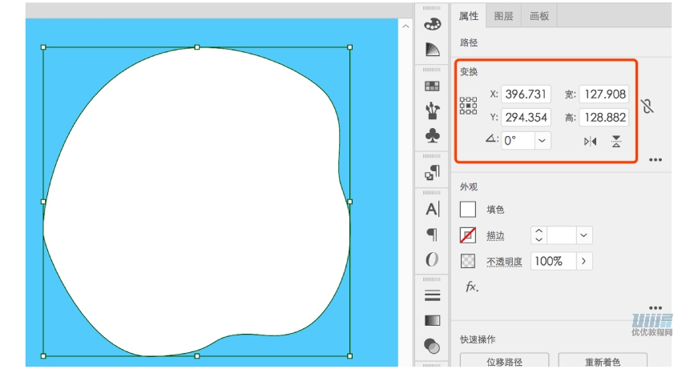
Task: Click the X position field 396.731
Action: click(x=526, y=94)
